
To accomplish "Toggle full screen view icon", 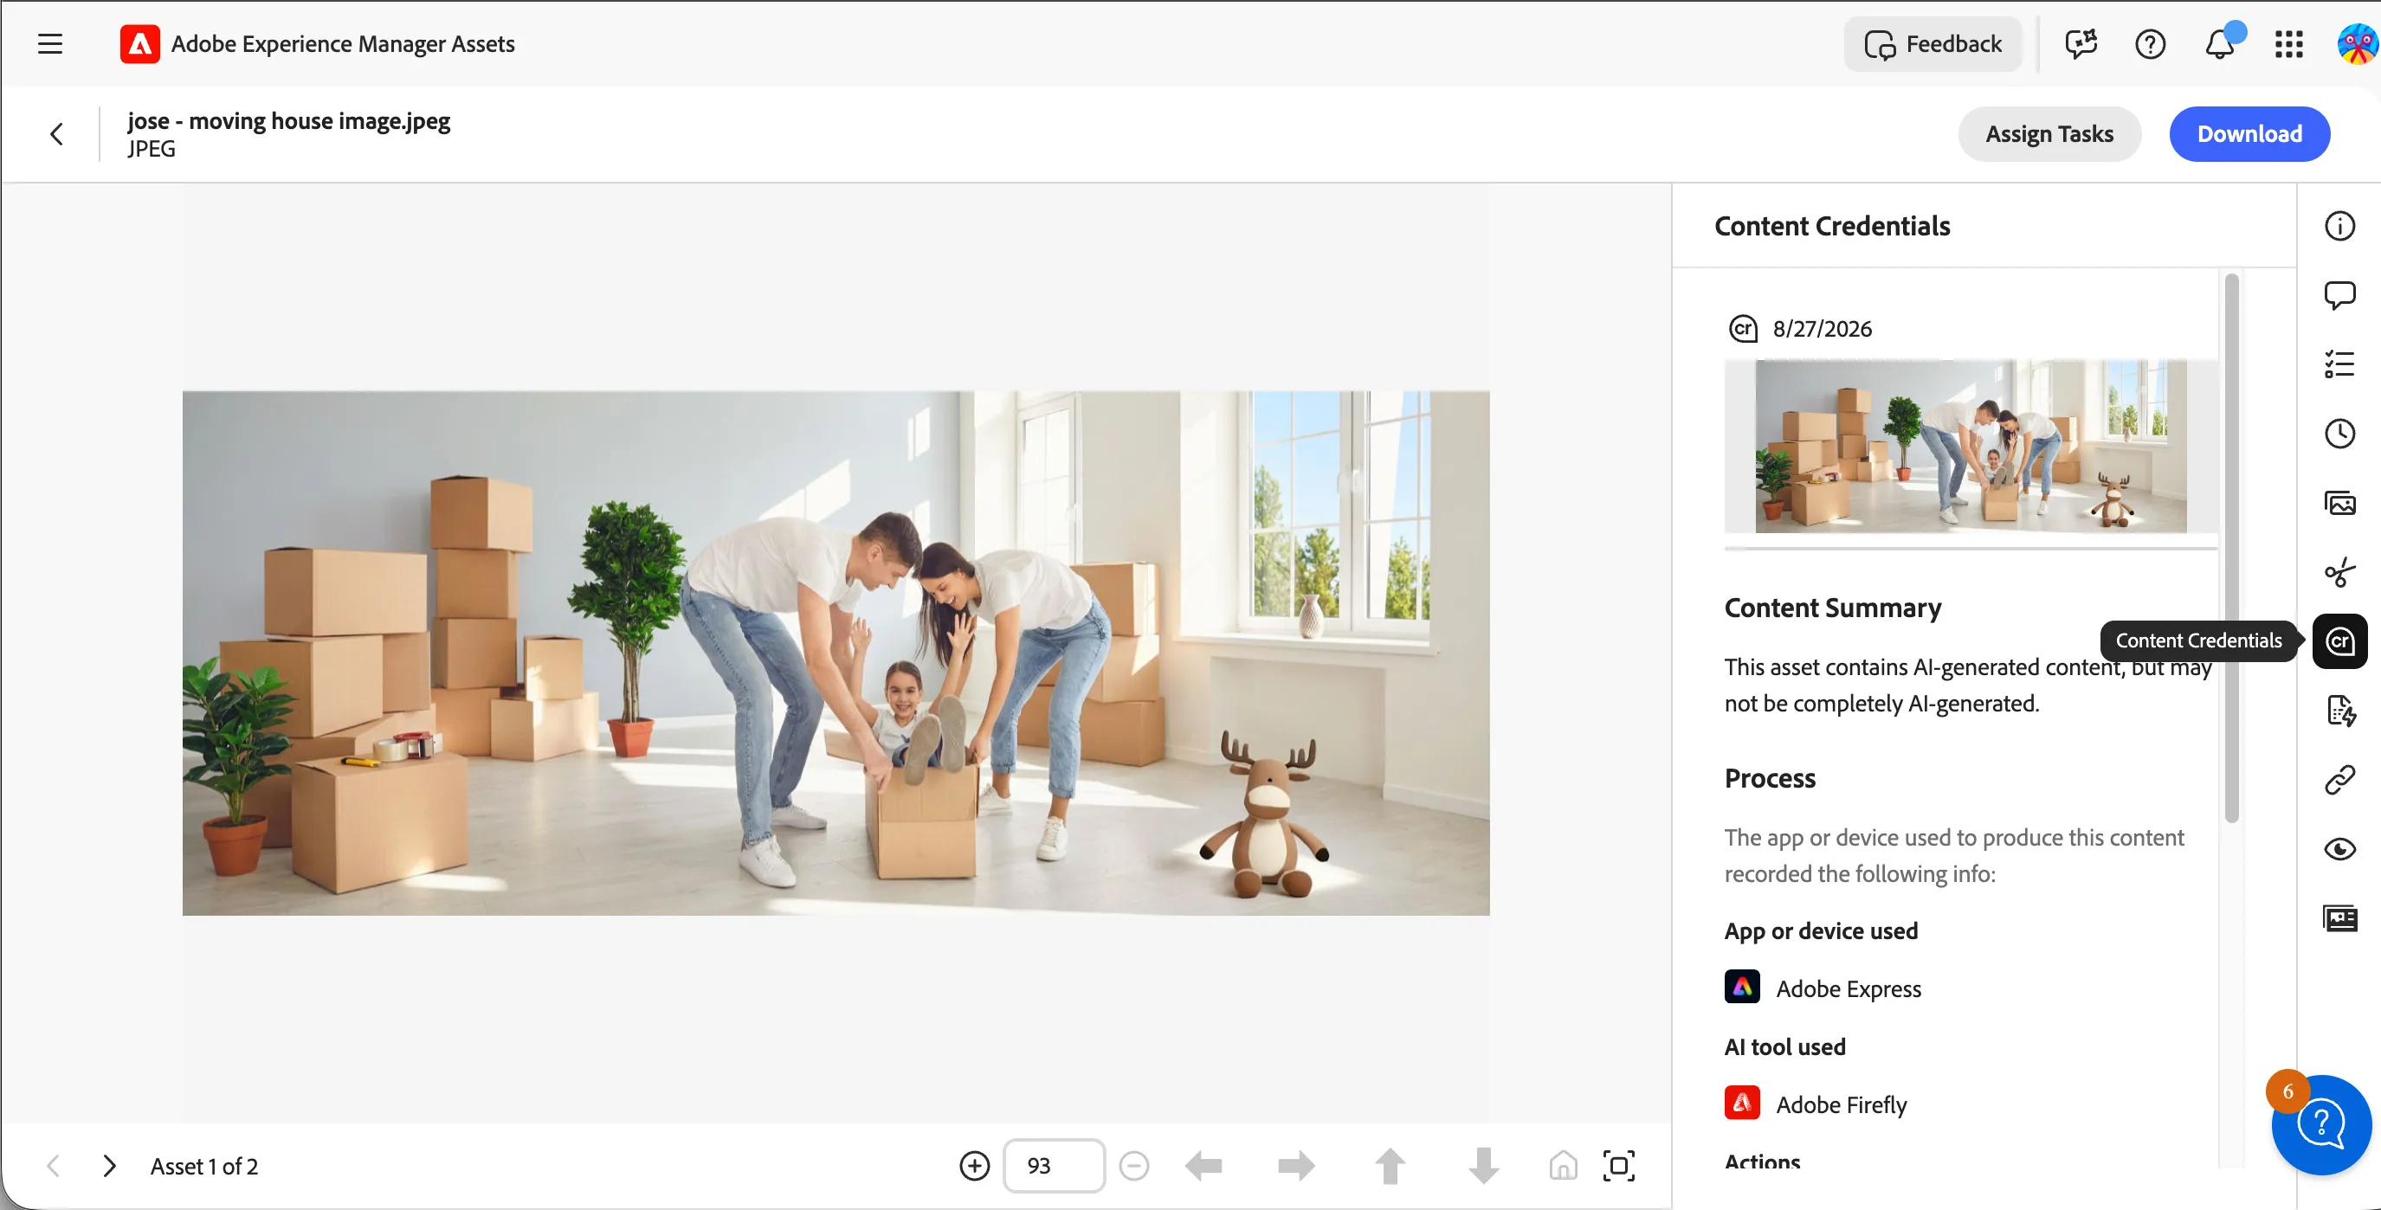I will (1618, 1166).
